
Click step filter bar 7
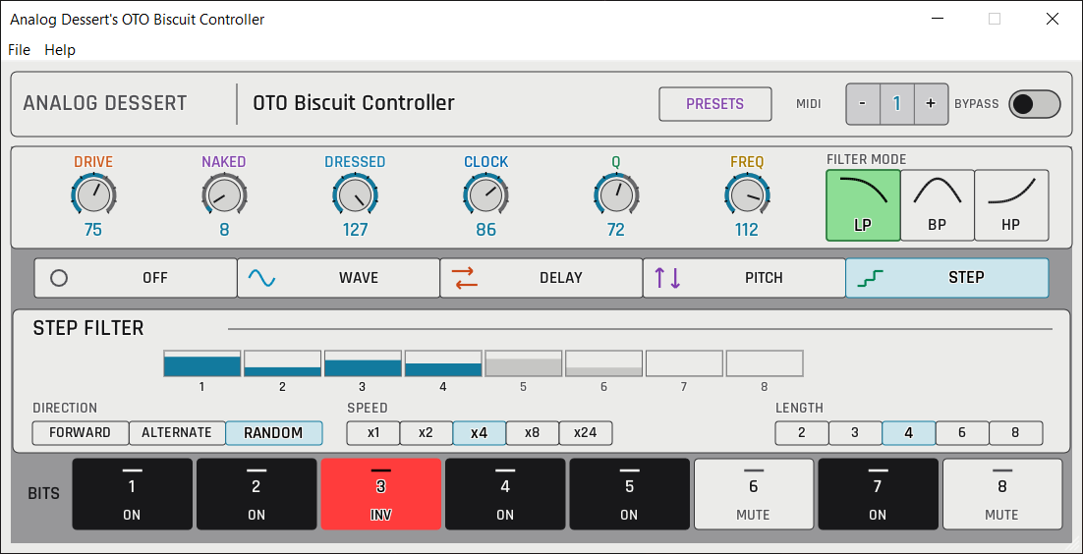[684, 363]
